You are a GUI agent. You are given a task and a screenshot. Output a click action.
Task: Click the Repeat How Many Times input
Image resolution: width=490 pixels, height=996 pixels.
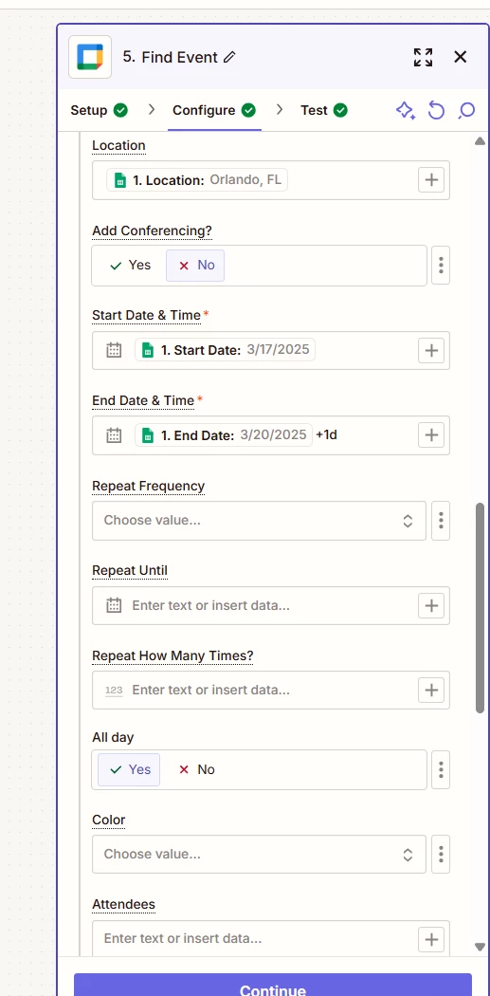tap(254, 690)
